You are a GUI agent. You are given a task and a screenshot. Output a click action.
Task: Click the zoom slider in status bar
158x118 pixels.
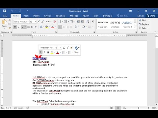[x=139, y=108]
